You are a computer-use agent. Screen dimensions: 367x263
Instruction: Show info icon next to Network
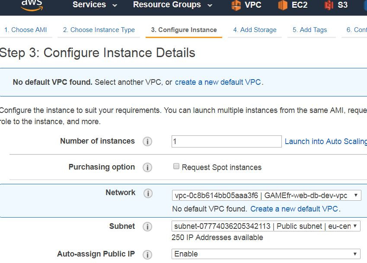tap(148, 193)
